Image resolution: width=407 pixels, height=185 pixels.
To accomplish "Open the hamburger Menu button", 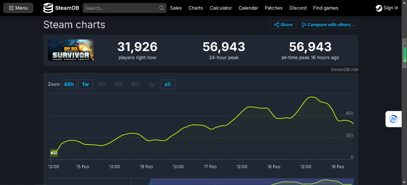I will [x=18, y=8].
